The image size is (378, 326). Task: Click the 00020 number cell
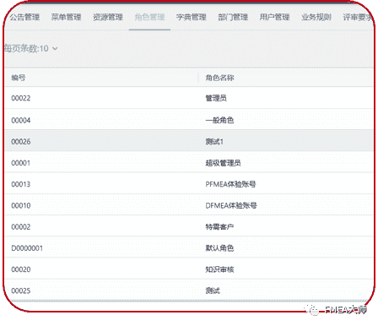point(21,269)
